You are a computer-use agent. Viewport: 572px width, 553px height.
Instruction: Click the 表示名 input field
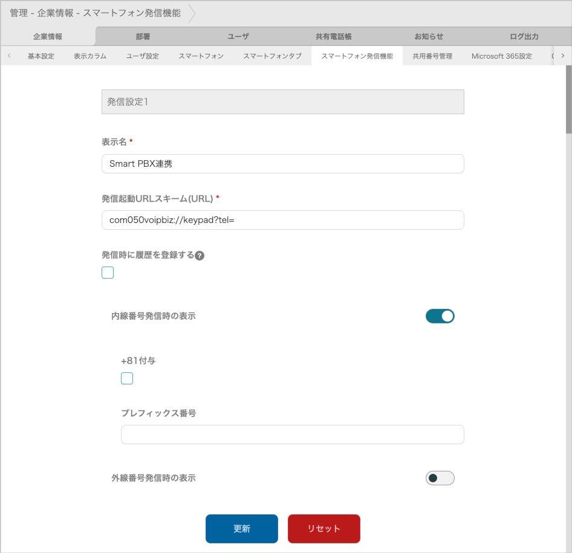pos(283,164)
